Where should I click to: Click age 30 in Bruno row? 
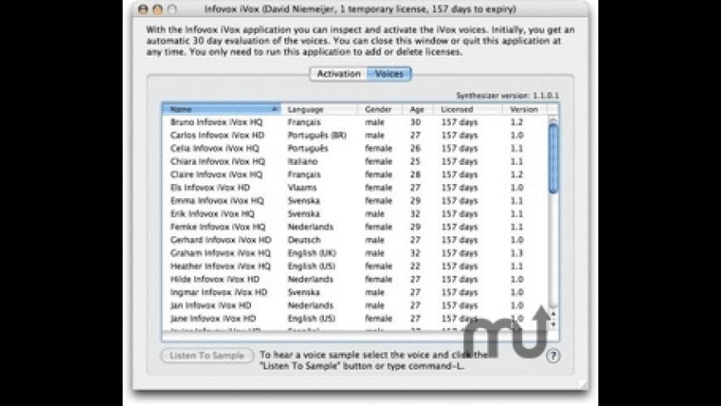(416, 123)
